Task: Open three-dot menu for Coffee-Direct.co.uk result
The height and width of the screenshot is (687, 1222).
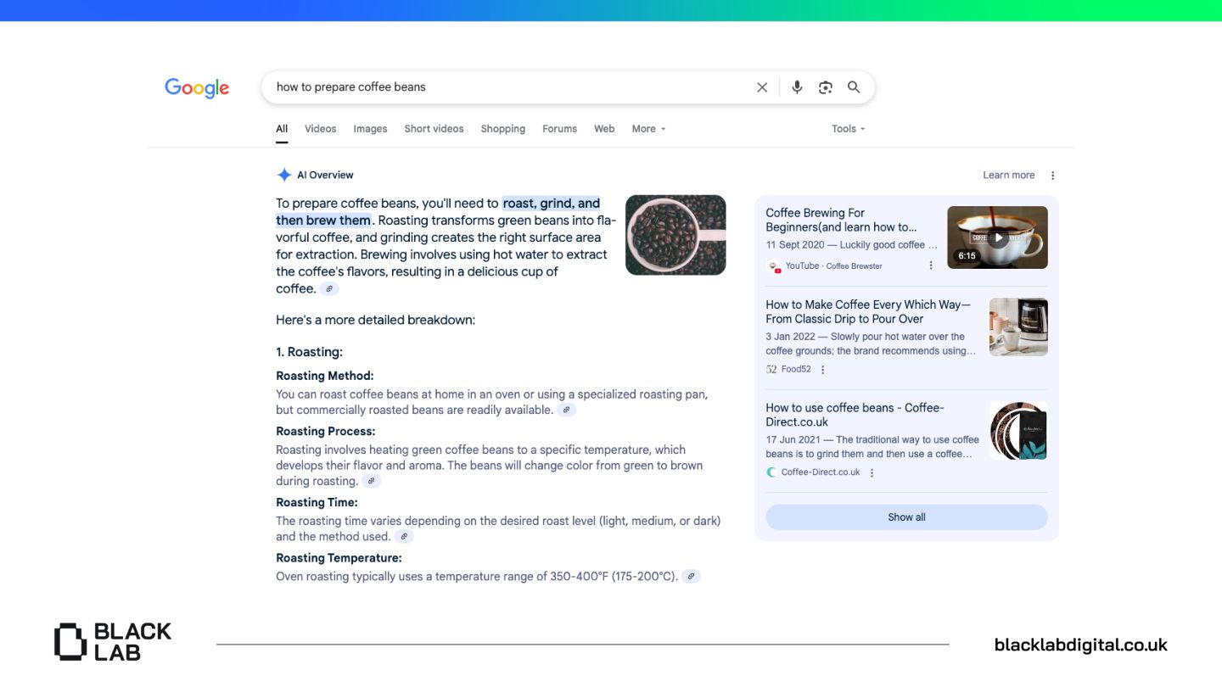Action: (872, 473)
